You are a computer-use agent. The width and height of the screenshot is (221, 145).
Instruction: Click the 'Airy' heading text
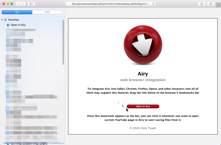coord(143,74)
